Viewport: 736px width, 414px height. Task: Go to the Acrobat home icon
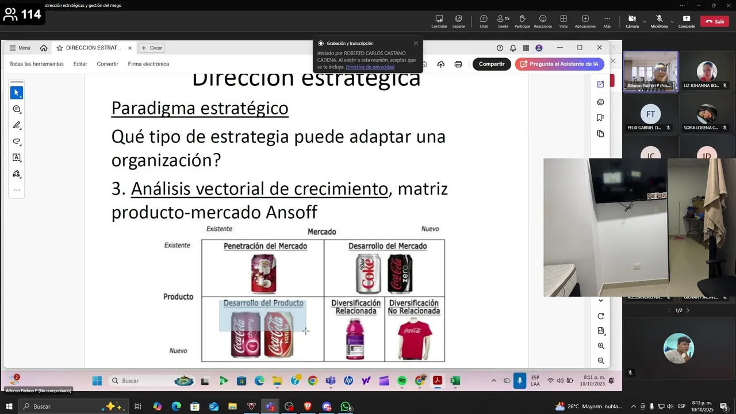(44, 48)
